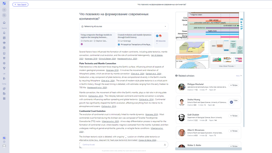This screenshot has height=153, width=272.
Task: Follow Philippe Machetel
Action: (x=234, y=85)
